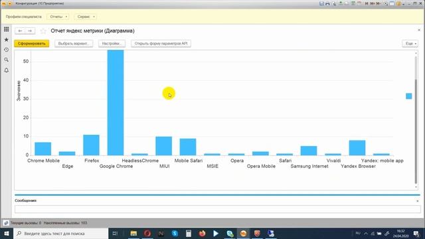Click the blue legend color square
The height and width of the screenshot is (239, 425).
coord(409,96)
